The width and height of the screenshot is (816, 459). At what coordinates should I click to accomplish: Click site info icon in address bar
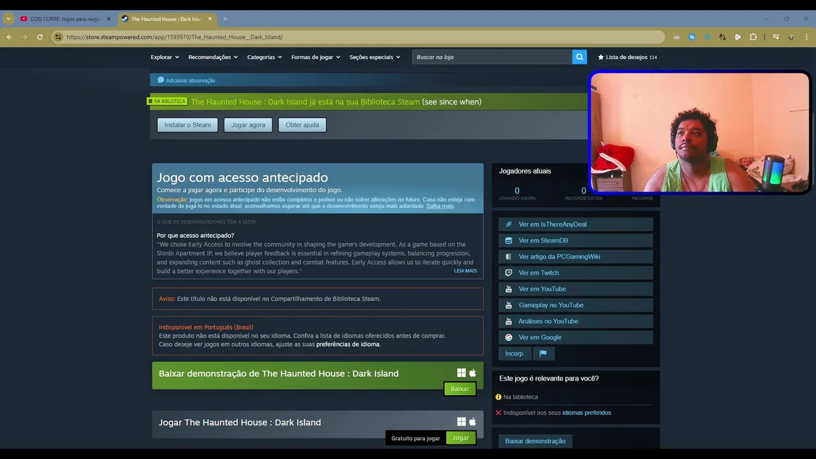click(x=58, y=37)
